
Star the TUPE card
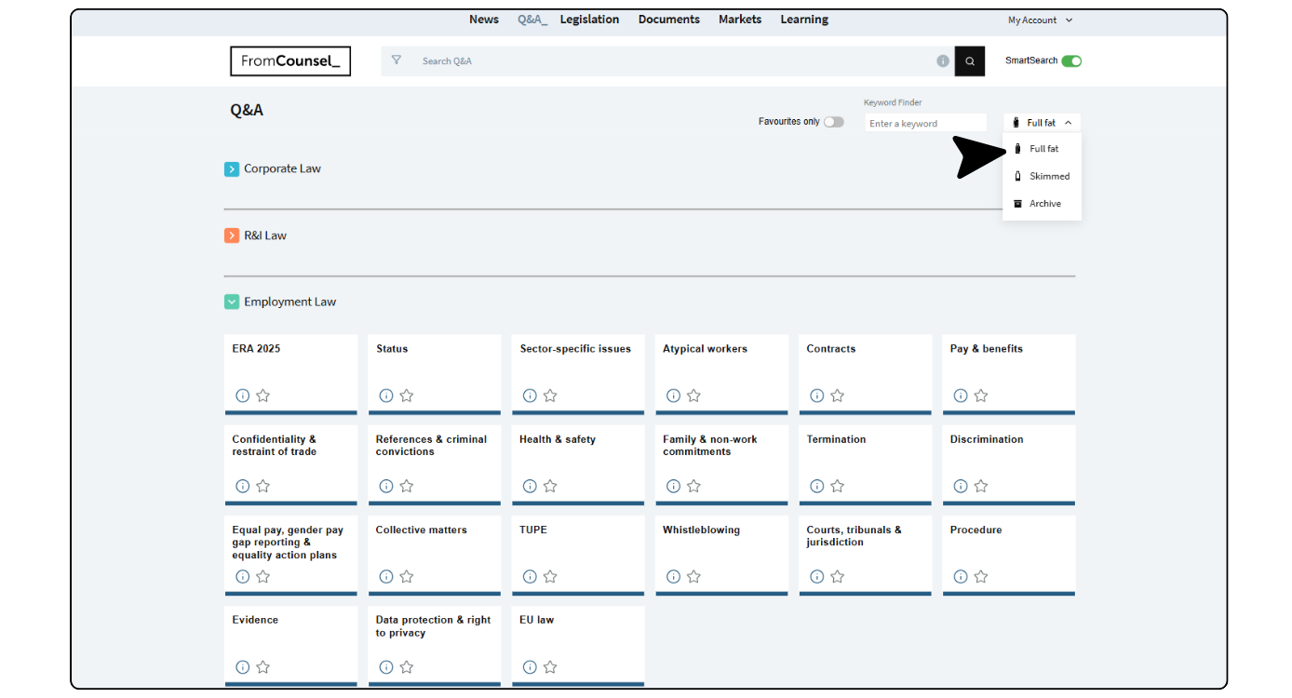pyautogui.click(x=550, y=576)
